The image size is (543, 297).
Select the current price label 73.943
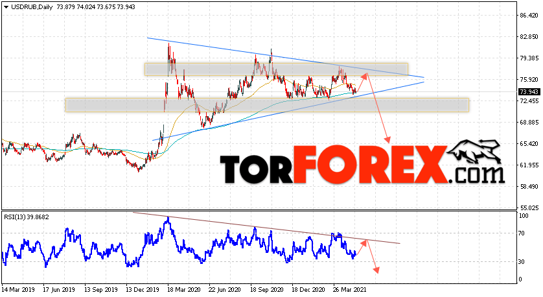tap(529, 92)
